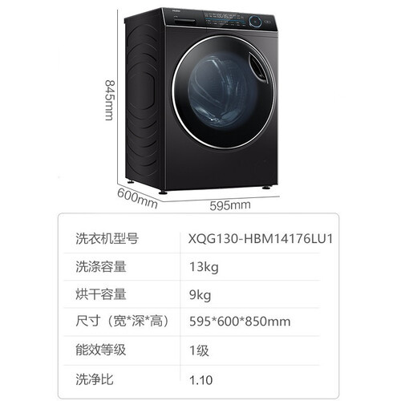Click the 9kg drying capacity value

coord(200,295)
